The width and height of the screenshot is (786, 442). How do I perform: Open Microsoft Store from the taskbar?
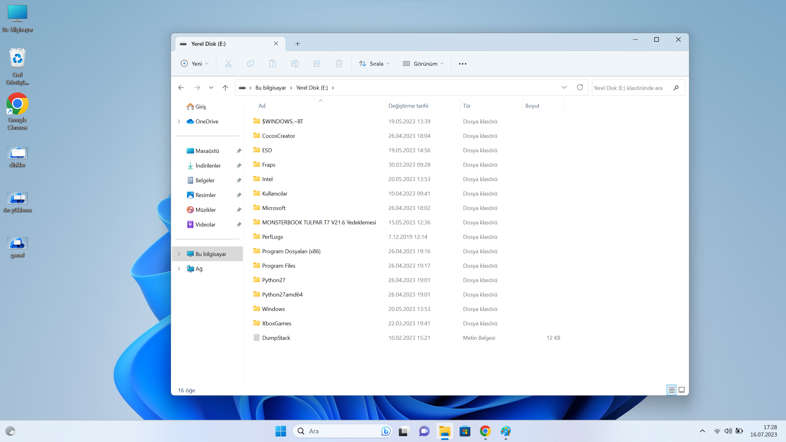pos(465,431)
